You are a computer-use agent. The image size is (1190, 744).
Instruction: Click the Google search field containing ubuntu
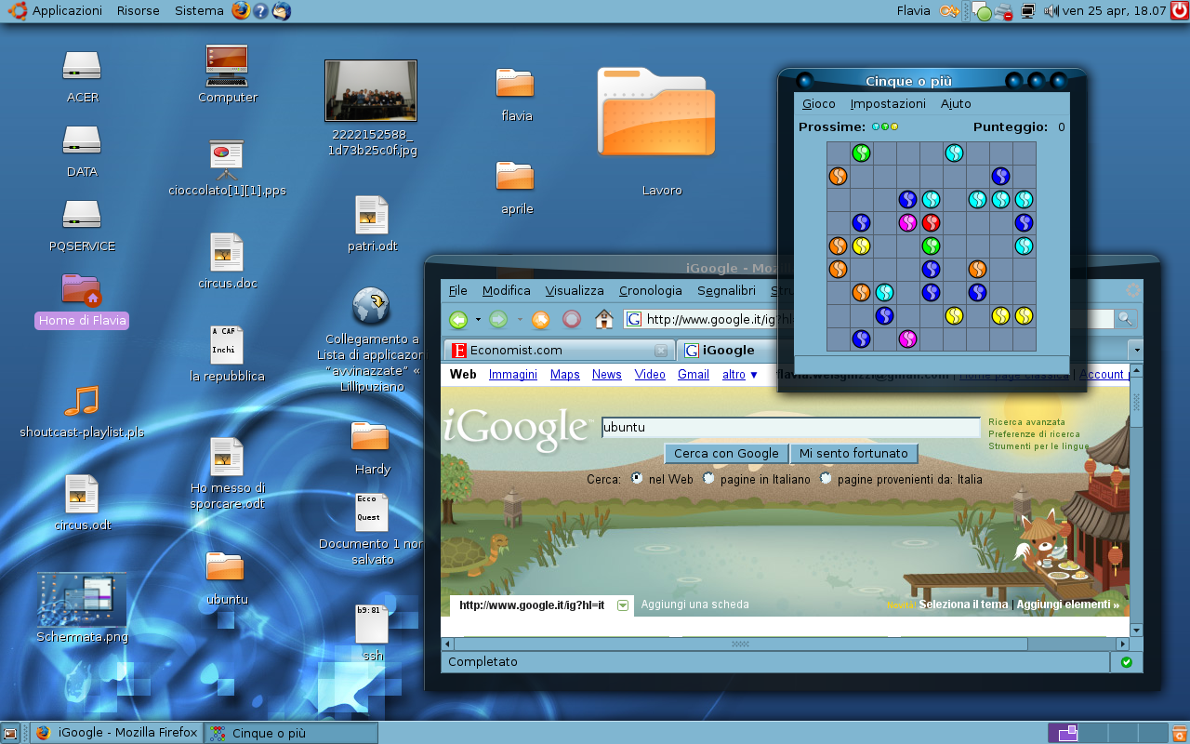point(790,428)
